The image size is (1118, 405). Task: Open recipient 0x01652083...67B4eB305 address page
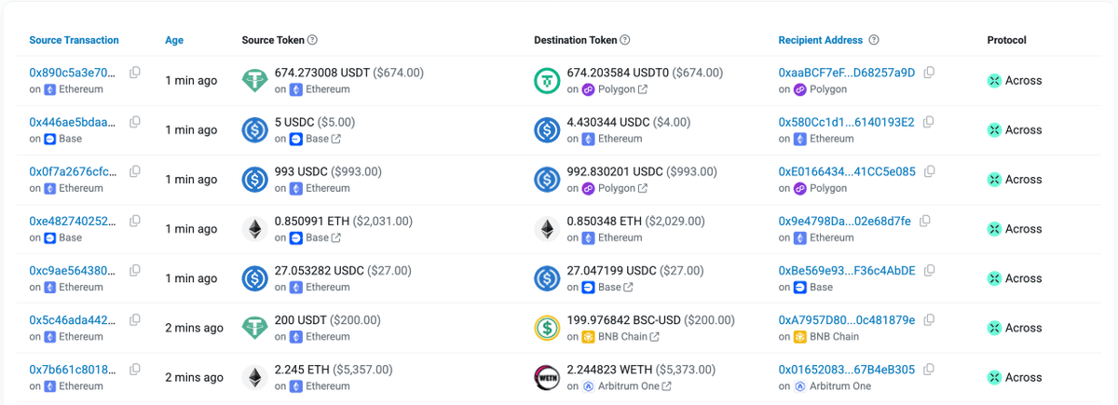coord(846,369)
